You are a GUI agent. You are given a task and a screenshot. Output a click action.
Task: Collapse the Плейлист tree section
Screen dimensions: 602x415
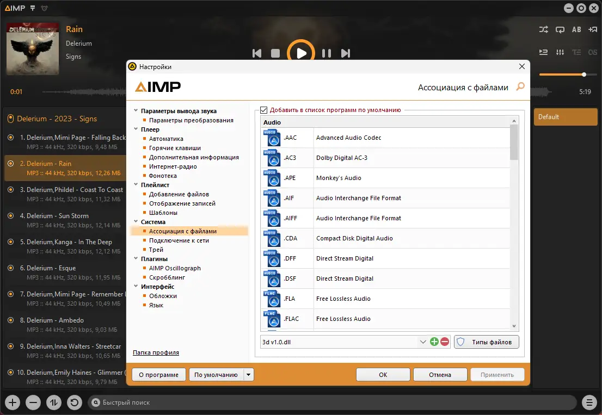(136, 184)
